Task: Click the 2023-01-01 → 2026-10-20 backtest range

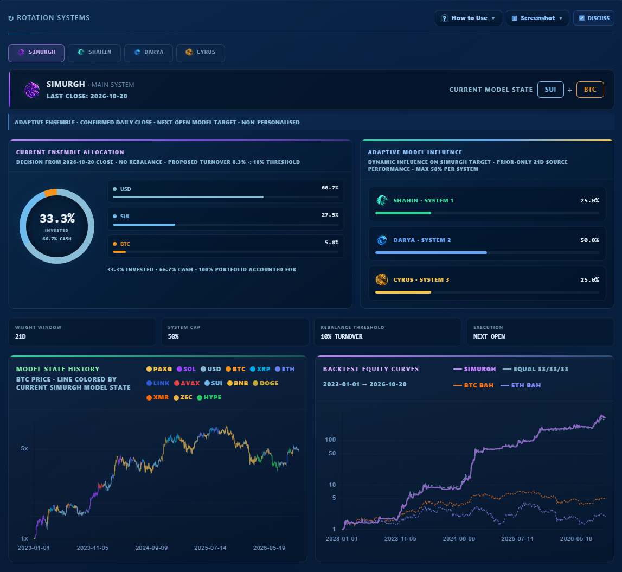Action: (x=364, y=385)
